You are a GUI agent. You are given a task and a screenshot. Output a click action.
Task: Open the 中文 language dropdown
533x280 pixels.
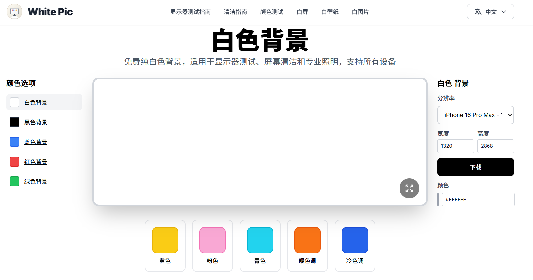[490, 12]
